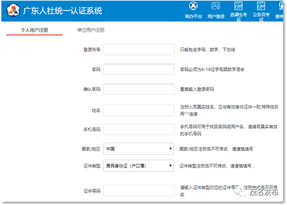Click hint text 重复输入登录密码
287x205 pixels.
(x=197, y=89)
